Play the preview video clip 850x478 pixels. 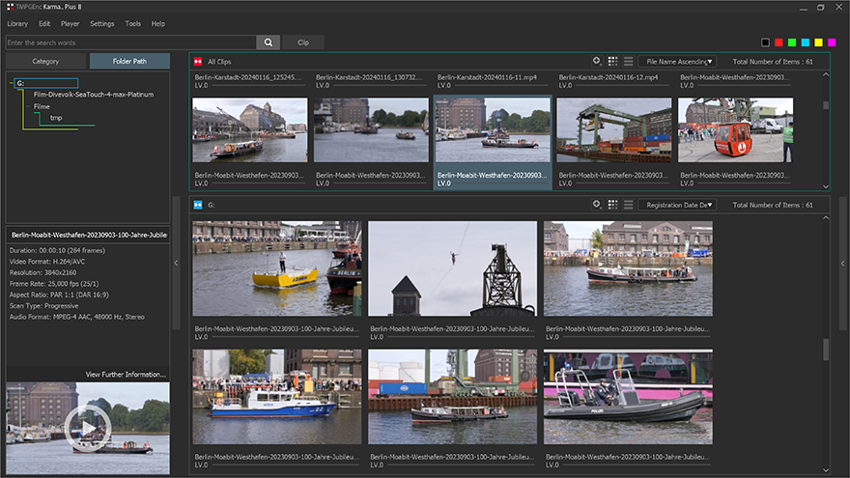[87, 428]
